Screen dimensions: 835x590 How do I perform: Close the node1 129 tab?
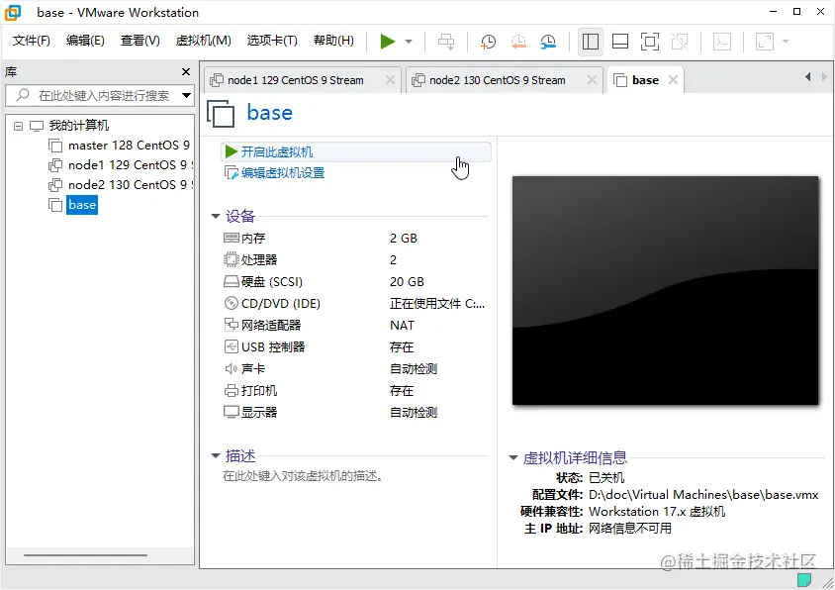391,80
